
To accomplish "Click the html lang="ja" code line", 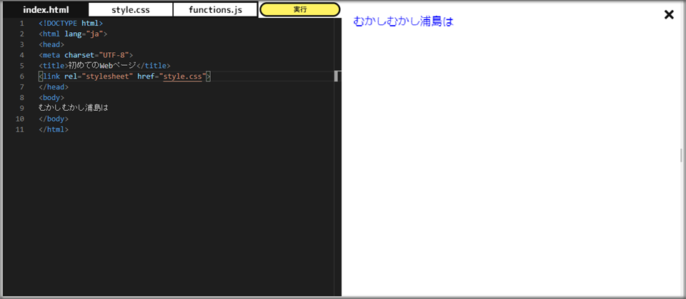I will click(73, 34).
